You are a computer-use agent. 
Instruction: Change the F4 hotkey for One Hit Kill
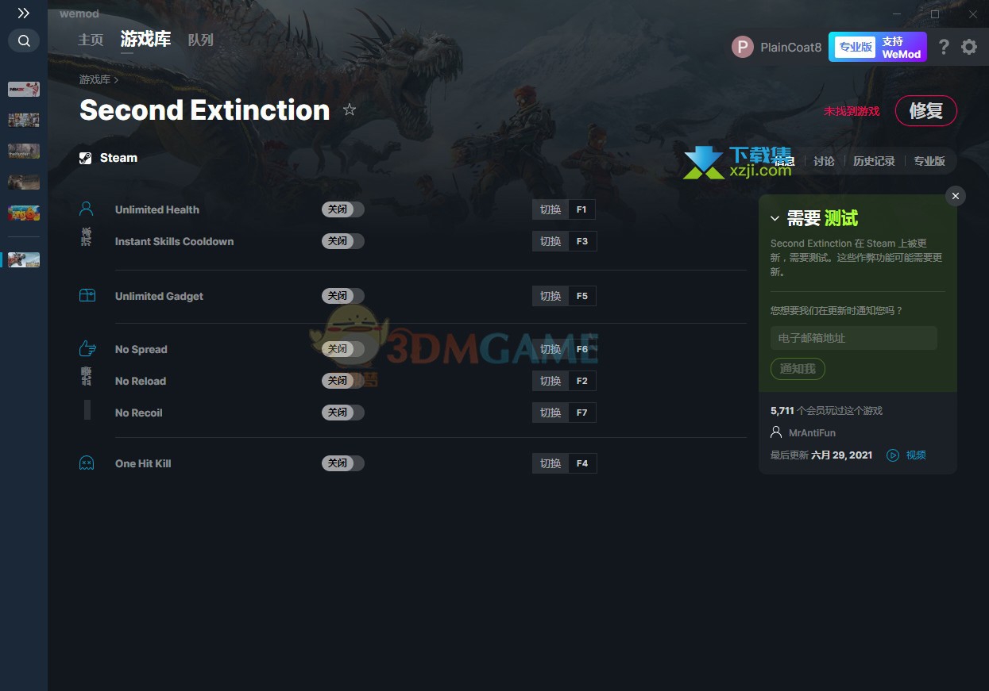(581, 463)
